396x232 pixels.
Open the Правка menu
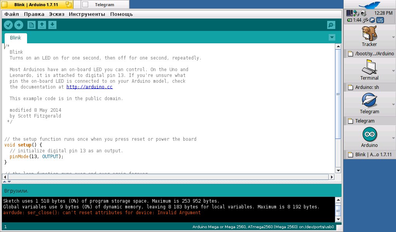tap(34, 14)
